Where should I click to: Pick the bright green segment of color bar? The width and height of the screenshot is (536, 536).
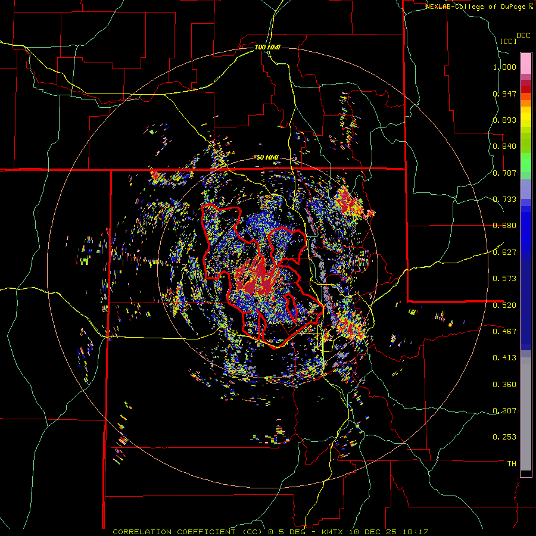tap(526, 163)
